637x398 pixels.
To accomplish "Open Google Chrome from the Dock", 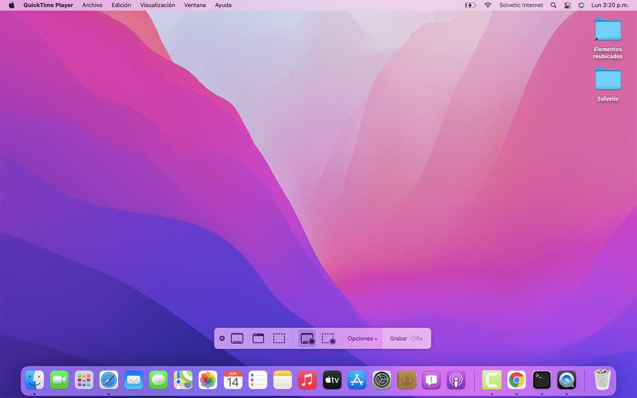I will (517, 380).
